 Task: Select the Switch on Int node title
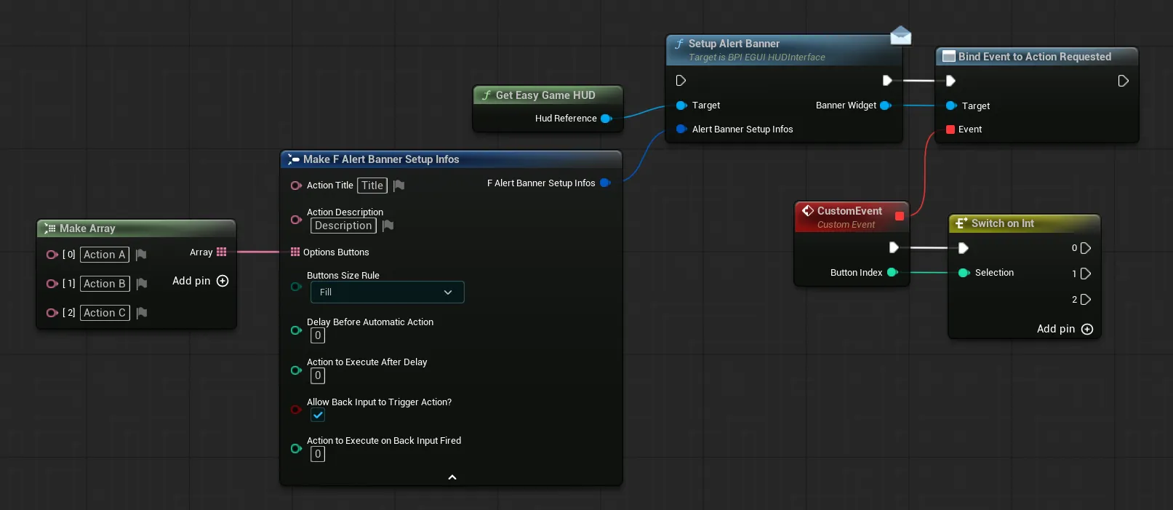(1002, 223)
